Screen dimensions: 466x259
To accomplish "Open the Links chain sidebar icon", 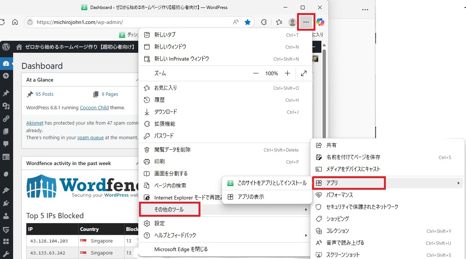I will click(6, 119).
